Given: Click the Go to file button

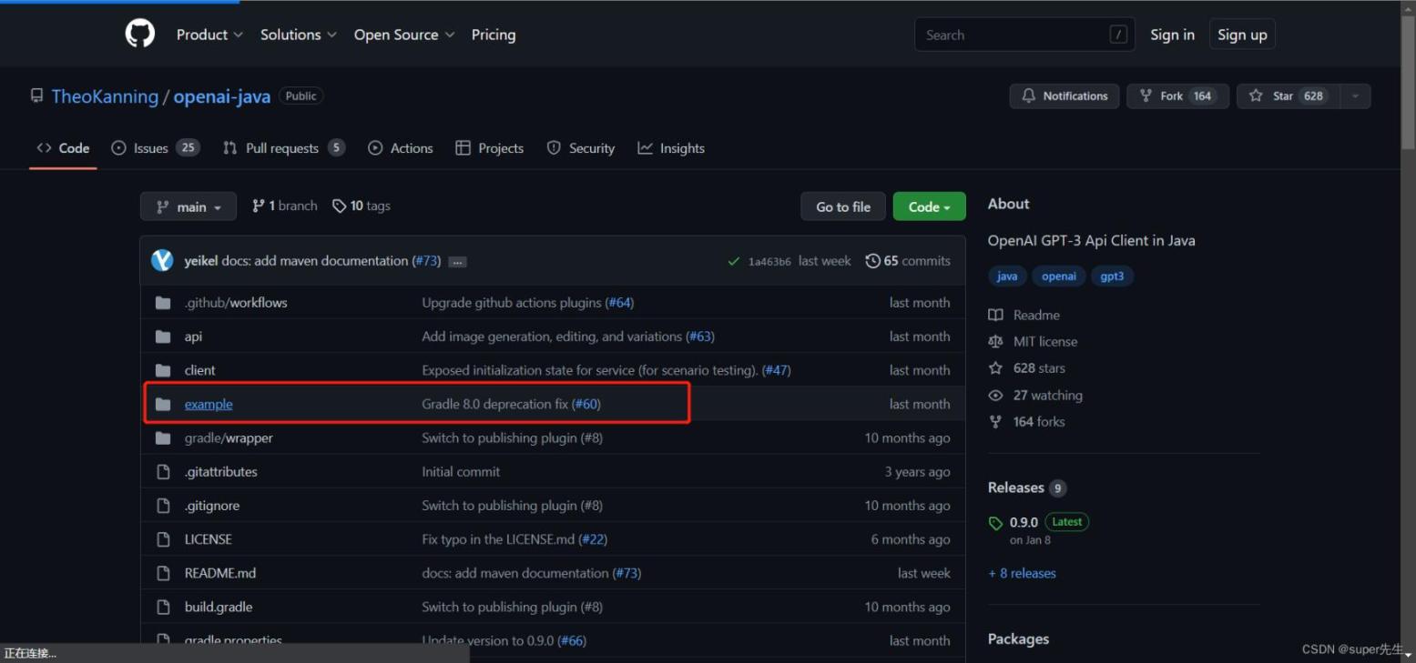Looking at the screenshot, I should (x=843, y=206).
